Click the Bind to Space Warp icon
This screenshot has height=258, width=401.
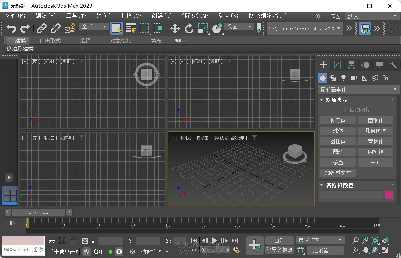[70, 28]
